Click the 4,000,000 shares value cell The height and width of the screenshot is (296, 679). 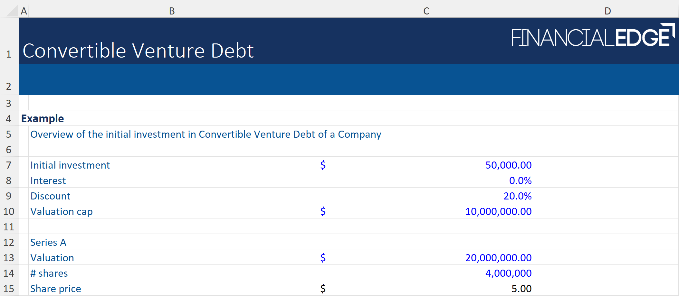tap(508, 273)
